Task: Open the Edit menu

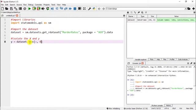Action: (7, 5)
